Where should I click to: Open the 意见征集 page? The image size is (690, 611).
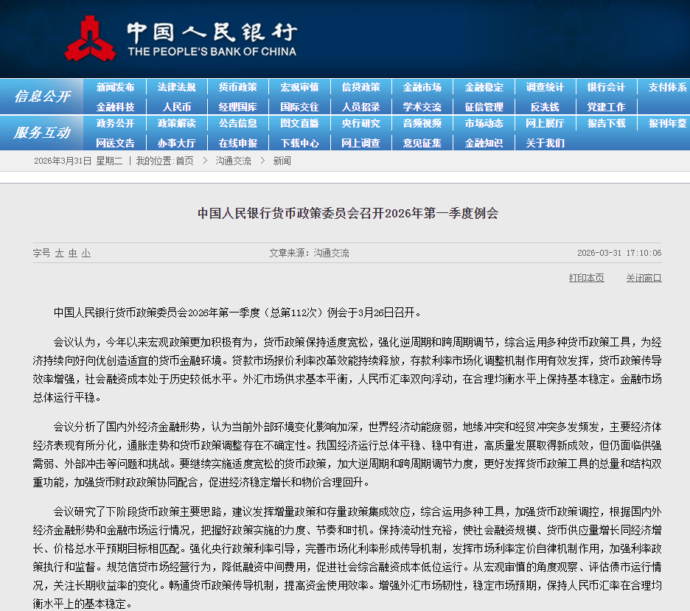coord(422,143)
